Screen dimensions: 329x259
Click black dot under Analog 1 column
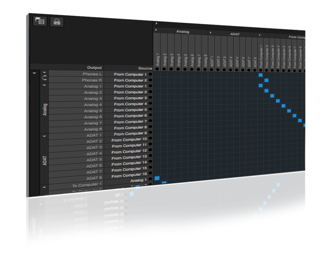[x=157, y=69]
